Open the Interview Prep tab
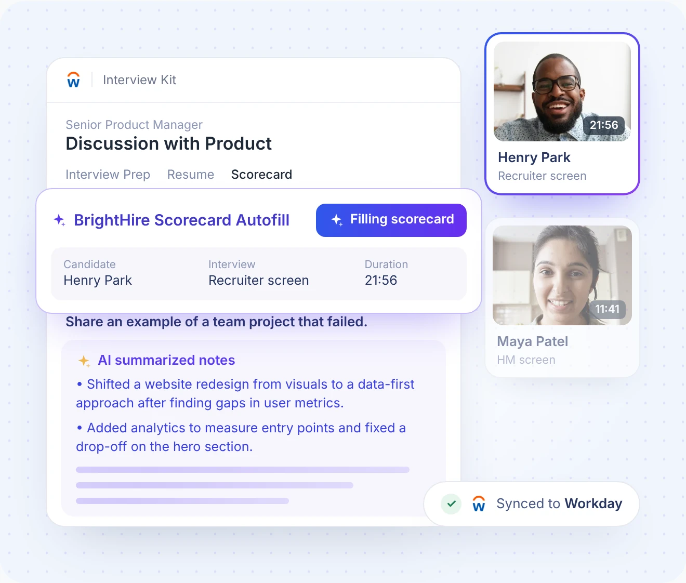Screen dimensions: 686x583 tap(108, 175)
